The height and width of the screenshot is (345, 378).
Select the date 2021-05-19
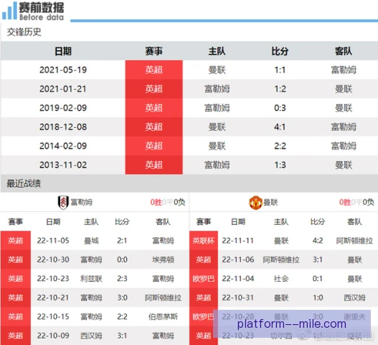coord(63,70)
